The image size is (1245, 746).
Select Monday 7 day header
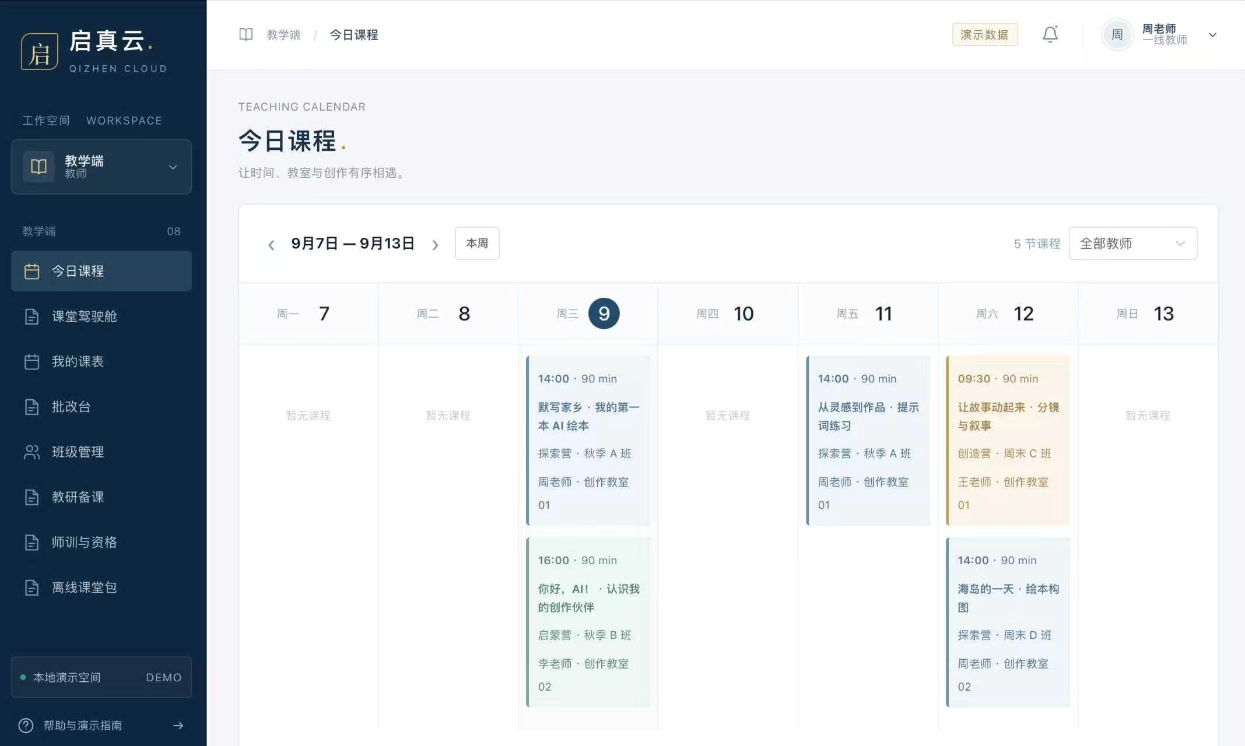click(308, 314)
